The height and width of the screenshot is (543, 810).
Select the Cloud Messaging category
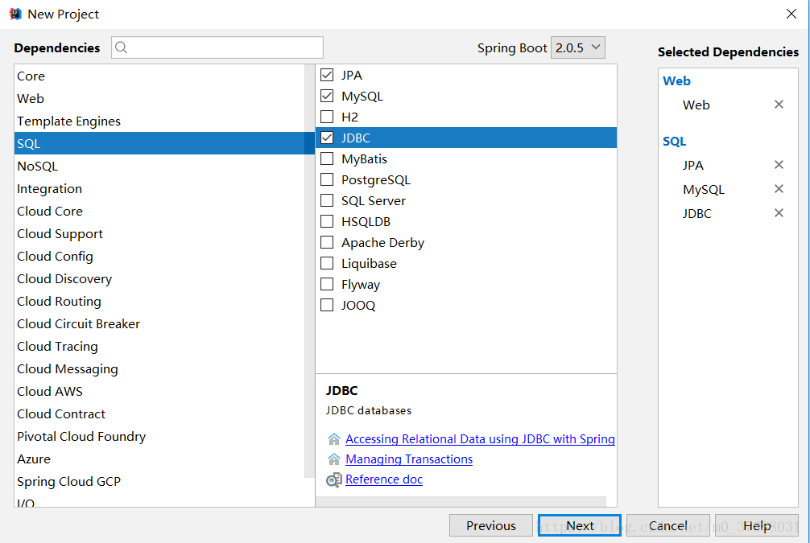click(x=159, y=369)
